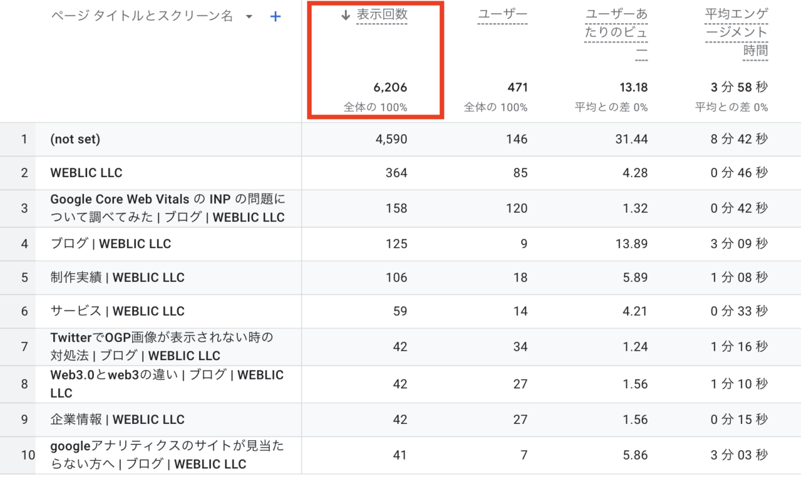Sort by ユーザー column header
801x489 pixels.
(x=503, y=16)
